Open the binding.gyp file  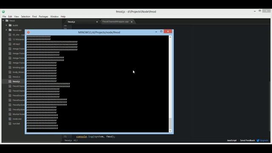click(18, 68)
